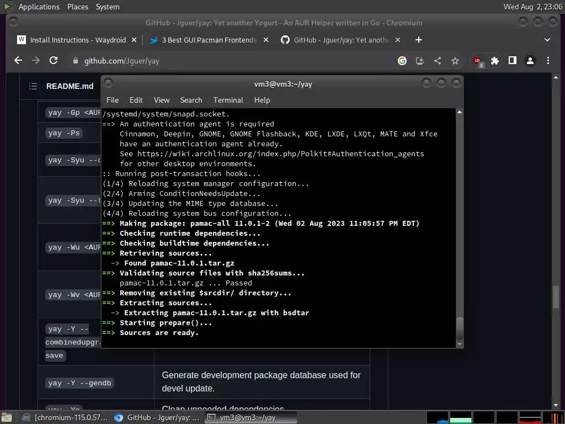Switch to GitHub Jguer/yay tab

click(x=340, y=40)
